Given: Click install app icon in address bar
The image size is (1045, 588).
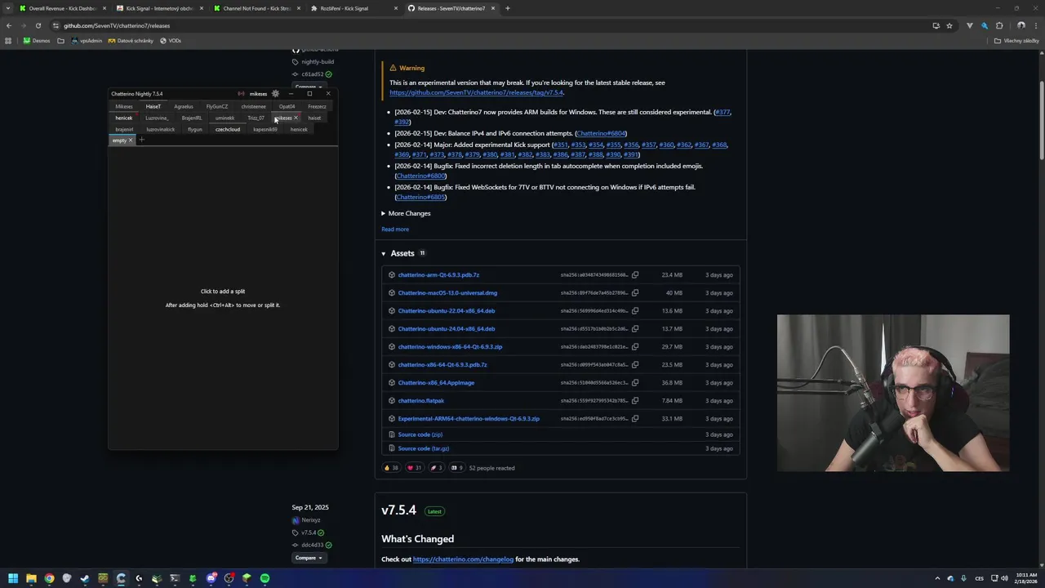Looking at the screenshot, I should point(936,25).
